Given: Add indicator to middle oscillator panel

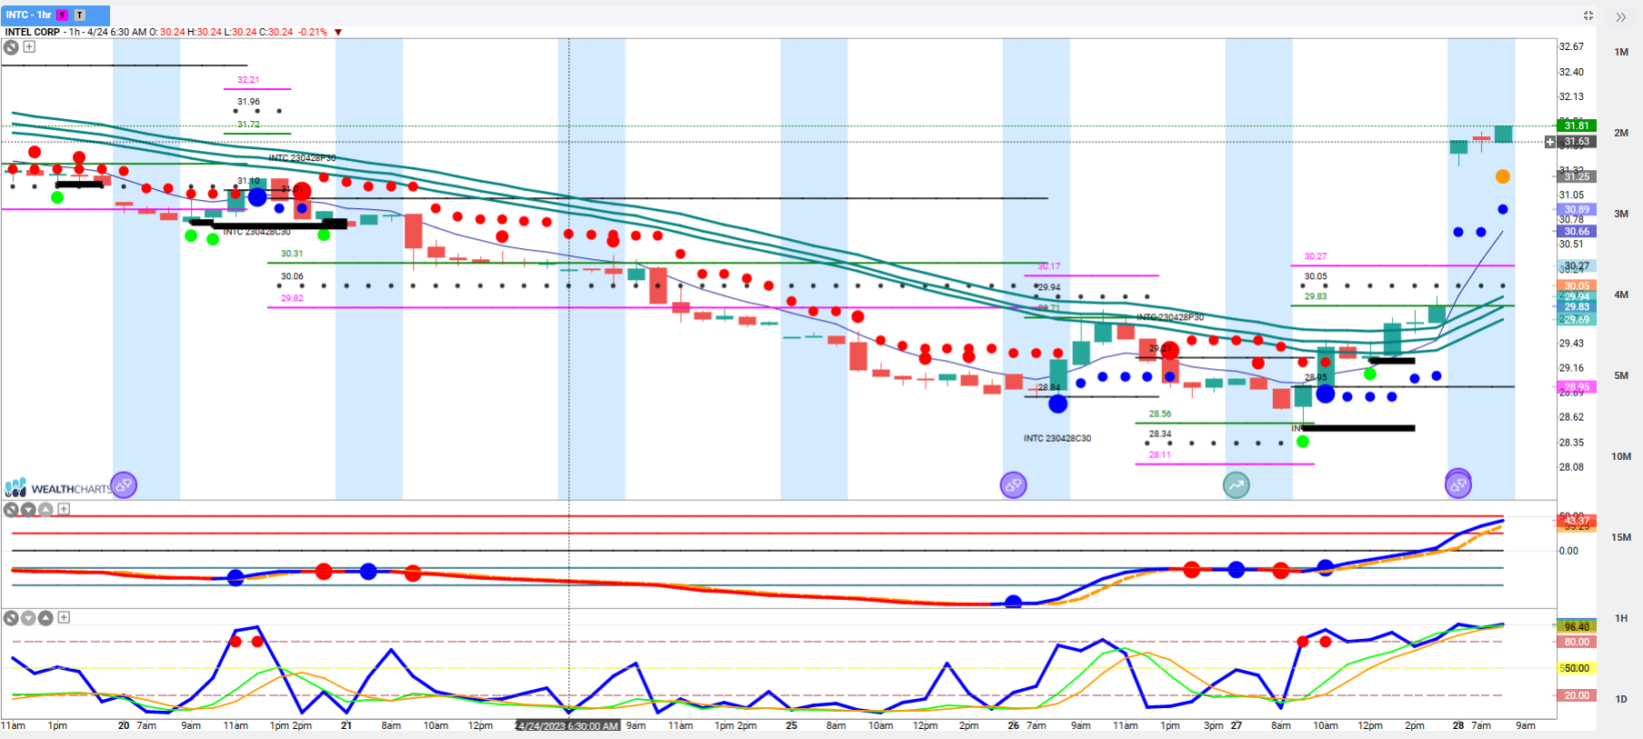Looking at the screenshot, I should pyautogui.click(x=64, y=509).
